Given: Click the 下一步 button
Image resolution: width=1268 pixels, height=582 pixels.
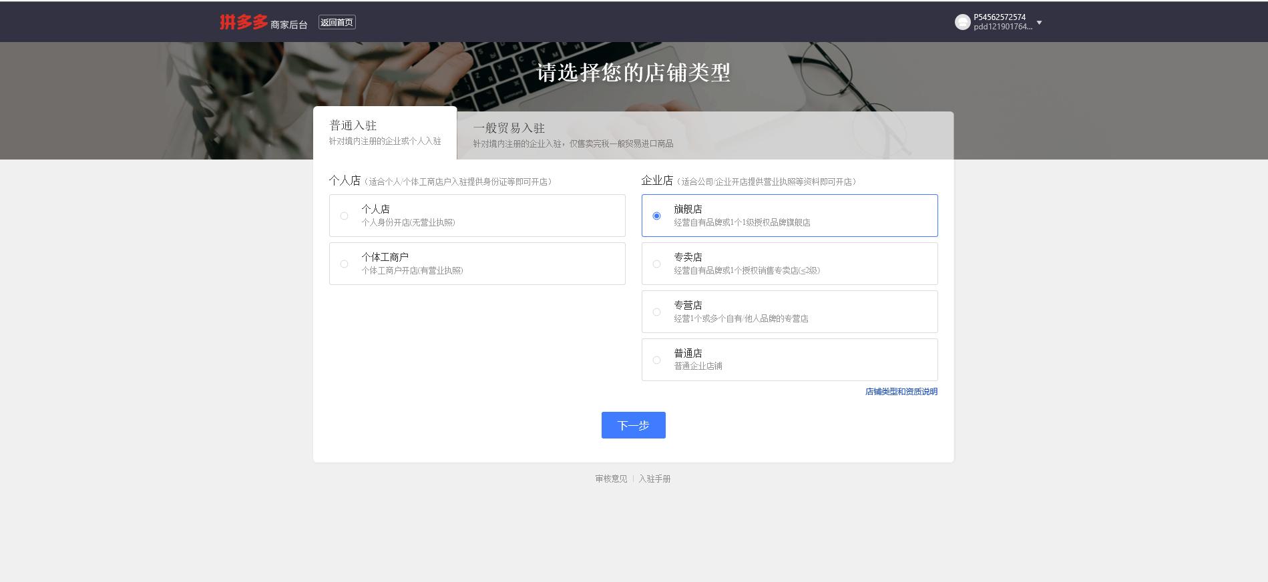Looking at the screenshot, I should pos(633,425).
